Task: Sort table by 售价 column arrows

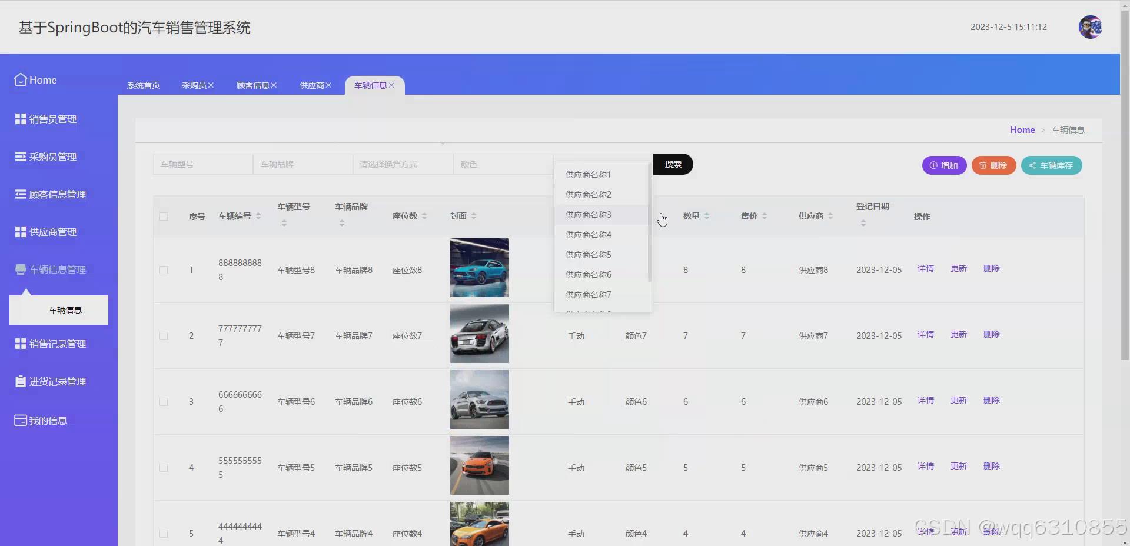Action: point(765,216)
